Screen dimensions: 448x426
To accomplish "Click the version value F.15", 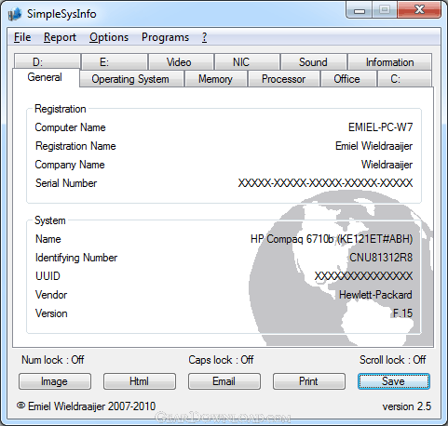I will (x=402, y=313).
